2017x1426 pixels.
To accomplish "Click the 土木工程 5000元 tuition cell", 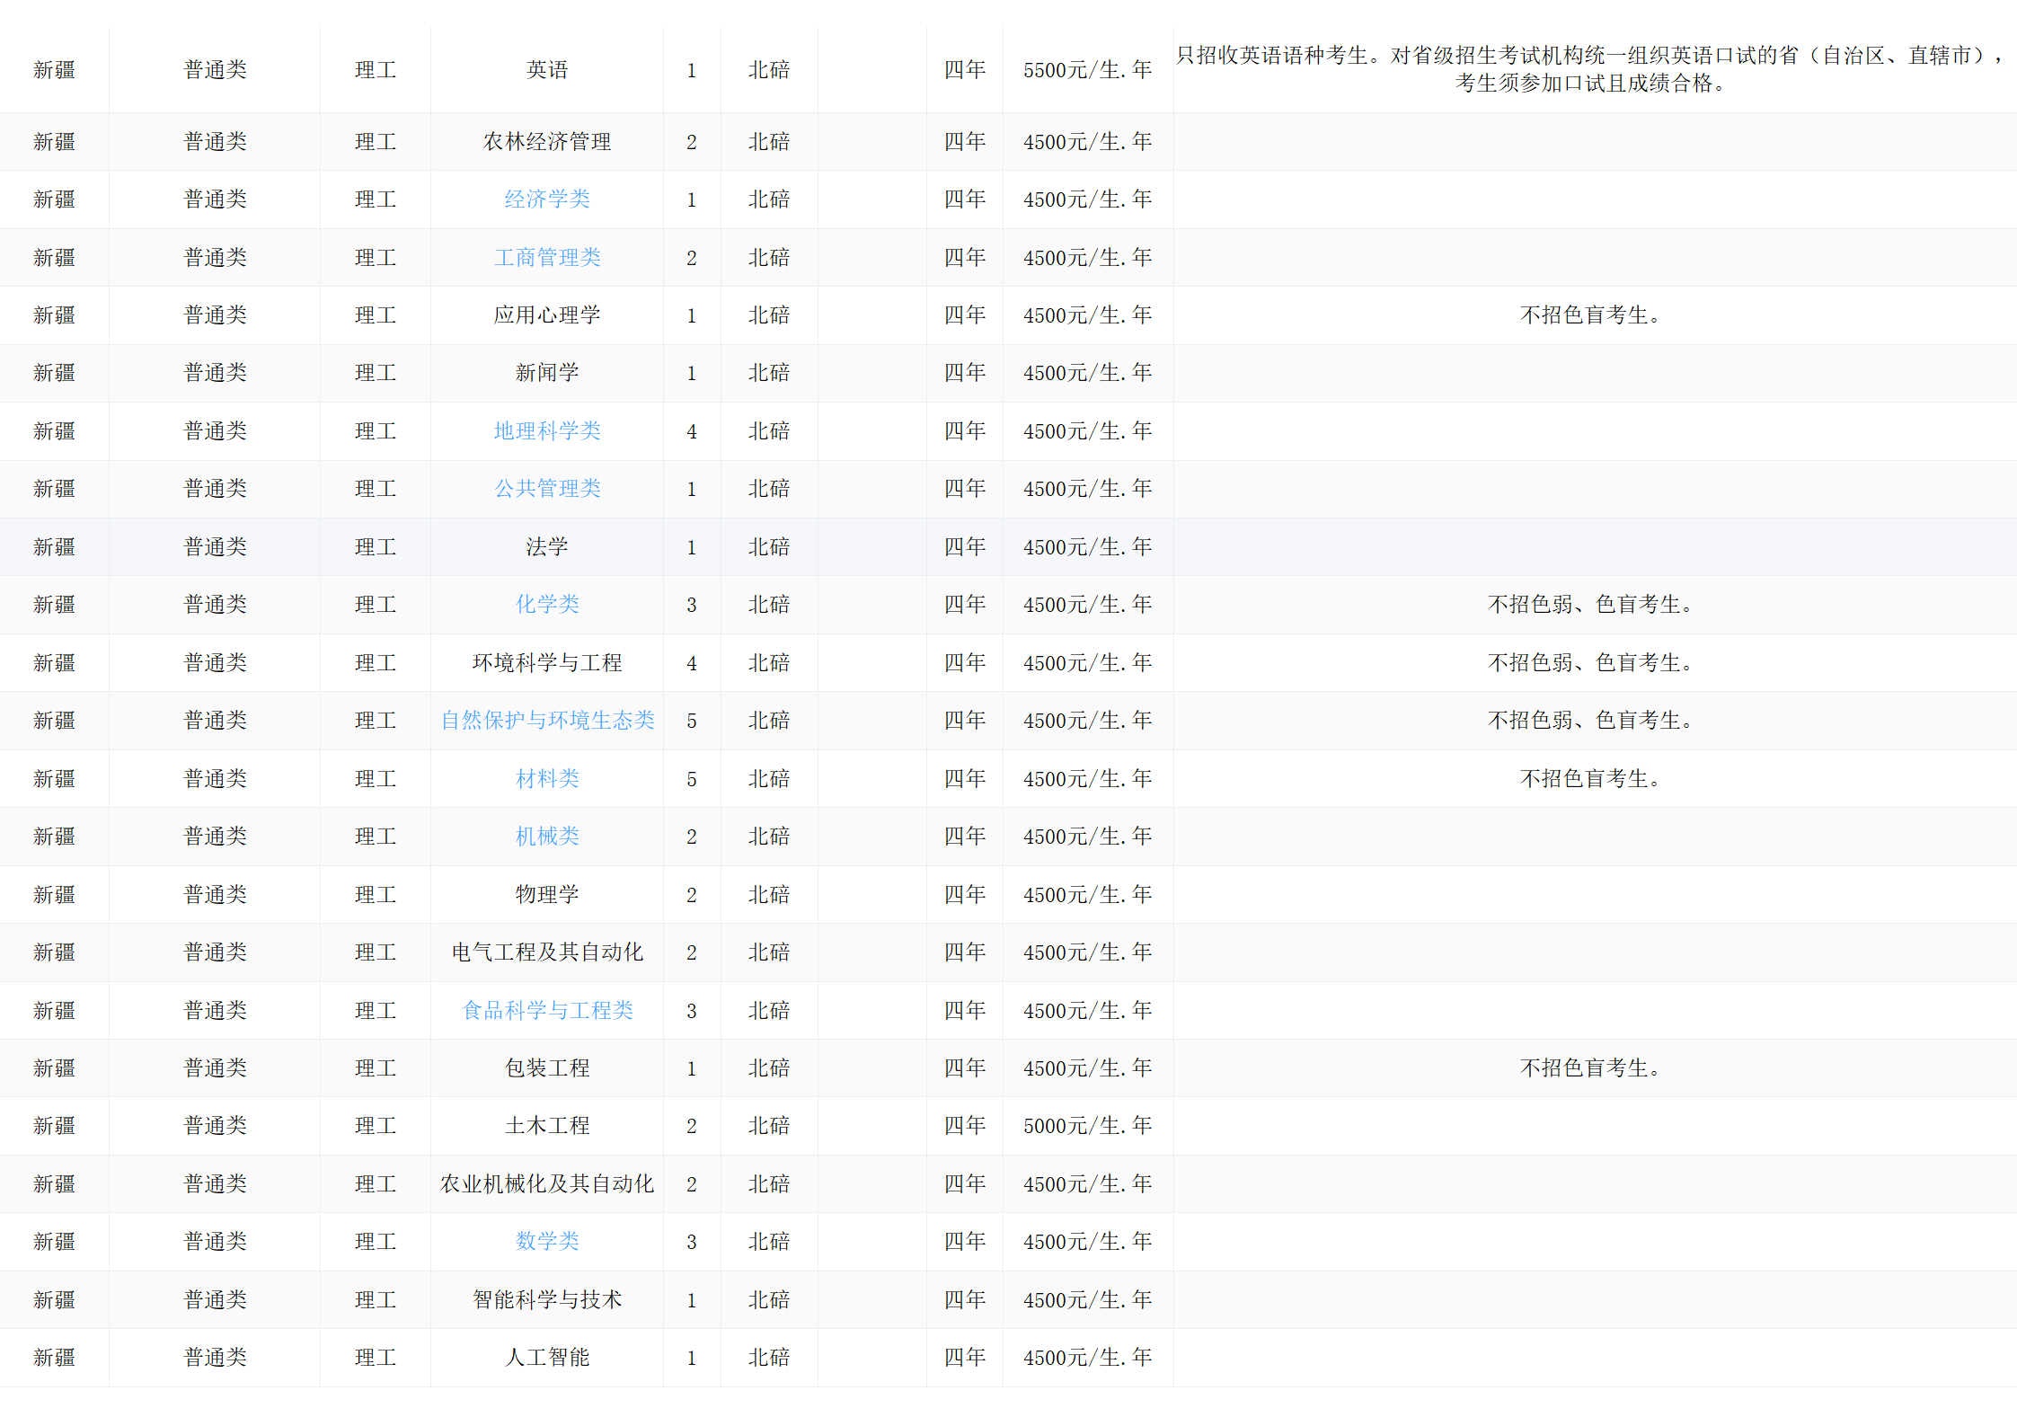I will (1087, 1126).
